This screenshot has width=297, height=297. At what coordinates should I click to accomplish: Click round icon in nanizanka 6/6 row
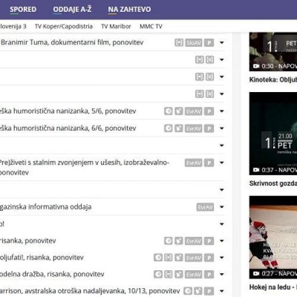(x=168, y=128)
